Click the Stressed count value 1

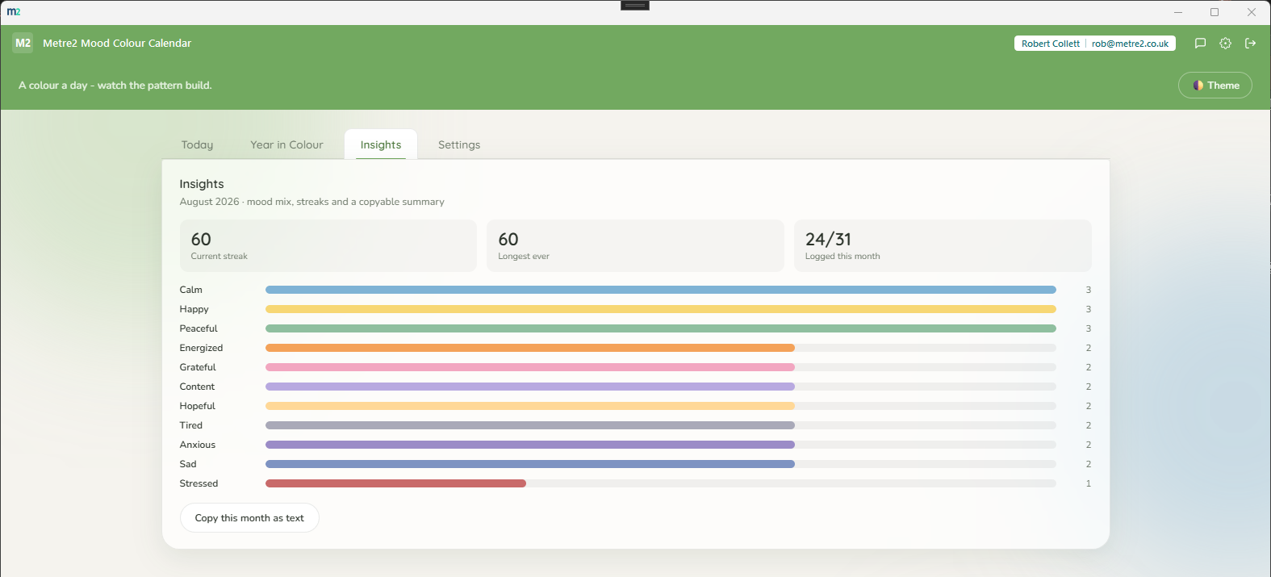[1088, 483]
